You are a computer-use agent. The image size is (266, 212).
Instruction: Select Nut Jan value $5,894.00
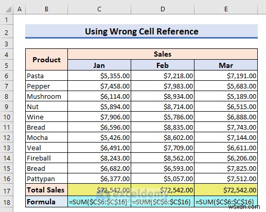coord(99,107)
